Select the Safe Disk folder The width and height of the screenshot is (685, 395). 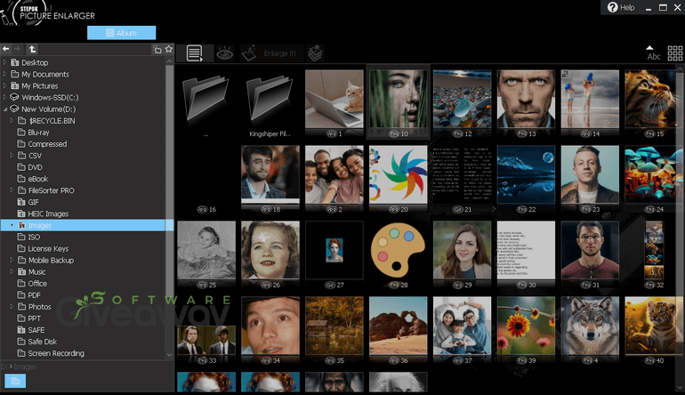pos(43,342)
